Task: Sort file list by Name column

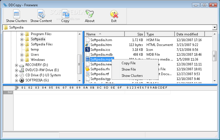Action: [x=104, y=34]
